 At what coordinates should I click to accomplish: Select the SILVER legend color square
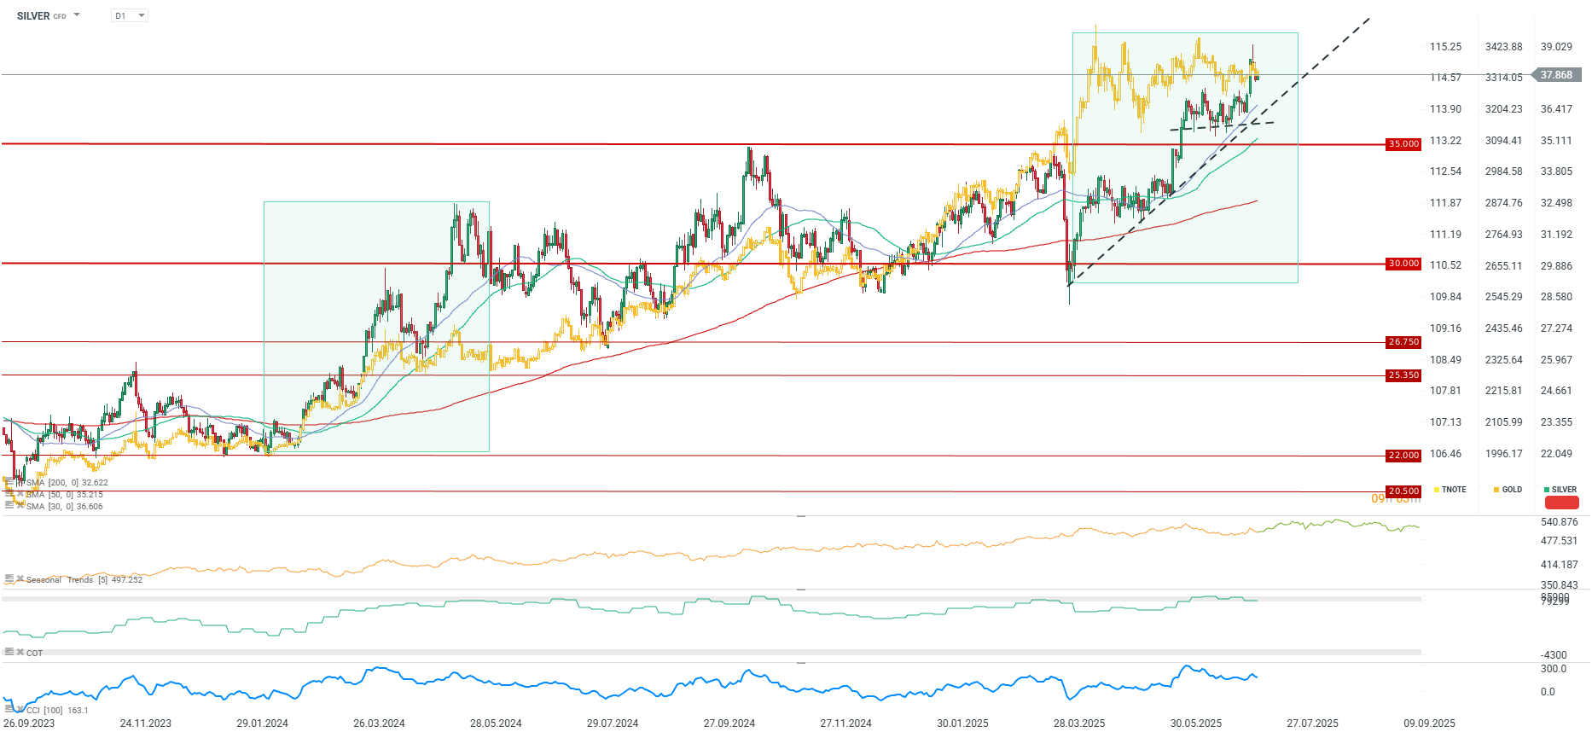point(1547,490)
